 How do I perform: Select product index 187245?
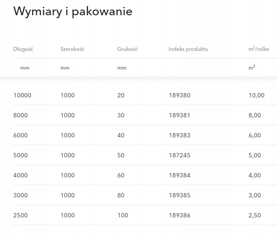pyautogui.click(x=180, y=155)
